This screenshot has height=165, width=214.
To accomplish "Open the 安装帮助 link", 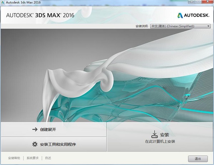I will click(14, 158).
